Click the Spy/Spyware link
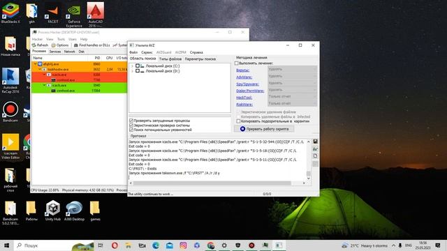 (x=247, y=84)
